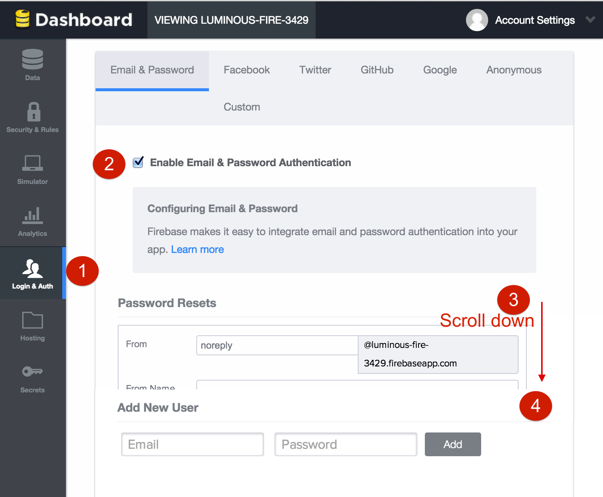The height and width of the screenshot is (497, 603).
Task: Open the Simulator panel
Action: tap(32, 169)
